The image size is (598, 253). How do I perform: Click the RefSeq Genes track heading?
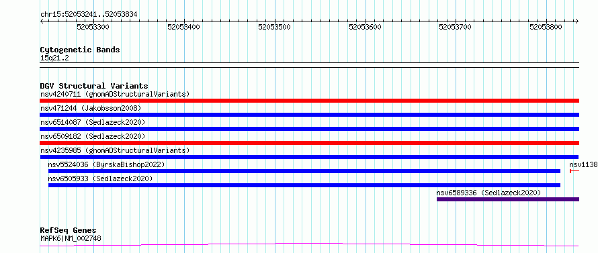69,231
